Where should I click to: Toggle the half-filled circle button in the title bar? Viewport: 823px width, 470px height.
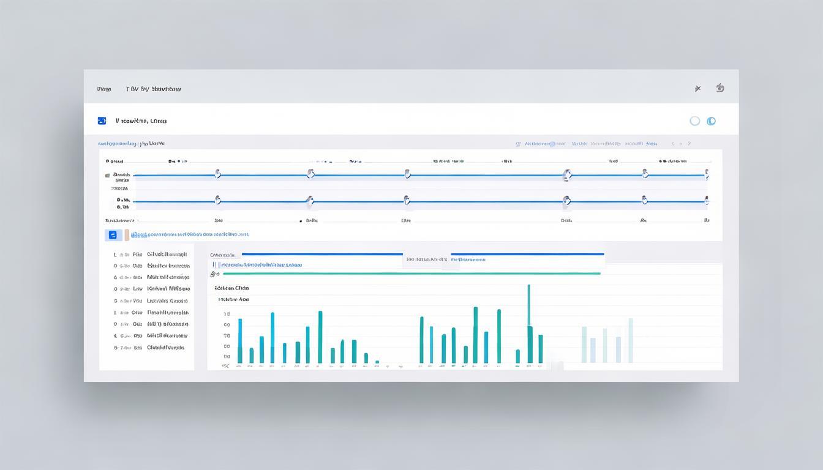[x=711, y=121]
